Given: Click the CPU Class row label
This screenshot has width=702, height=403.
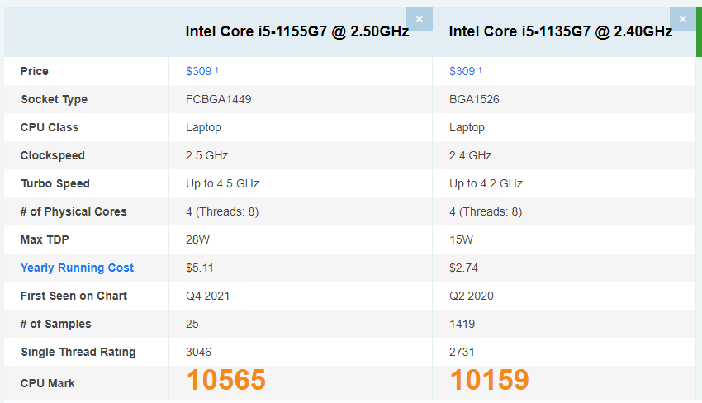Looking at the screenshot, I should [50, 128].
